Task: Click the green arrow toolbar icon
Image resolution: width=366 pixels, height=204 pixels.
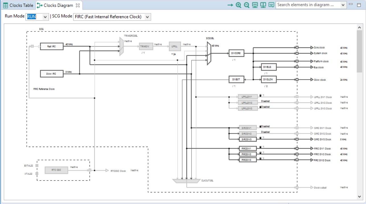Action: pyautogui.click(x=230, y=5)
